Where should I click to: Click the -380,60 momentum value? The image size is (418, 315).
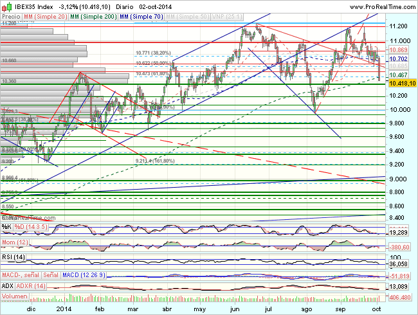tap(399, 248)
